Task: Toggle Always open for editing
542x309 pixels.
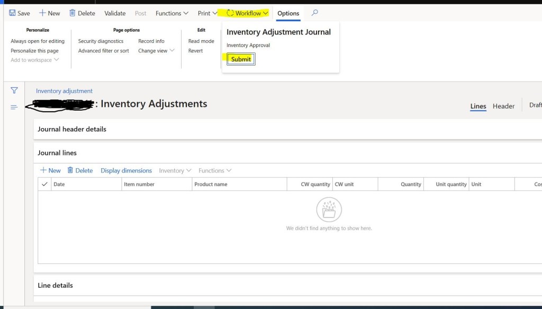Action: point(38,41)
